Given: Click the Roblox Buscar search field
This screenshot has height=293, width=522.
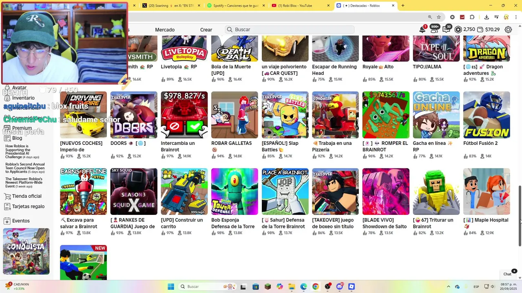Looking at the screenshot, I should (x=290, y=29).
